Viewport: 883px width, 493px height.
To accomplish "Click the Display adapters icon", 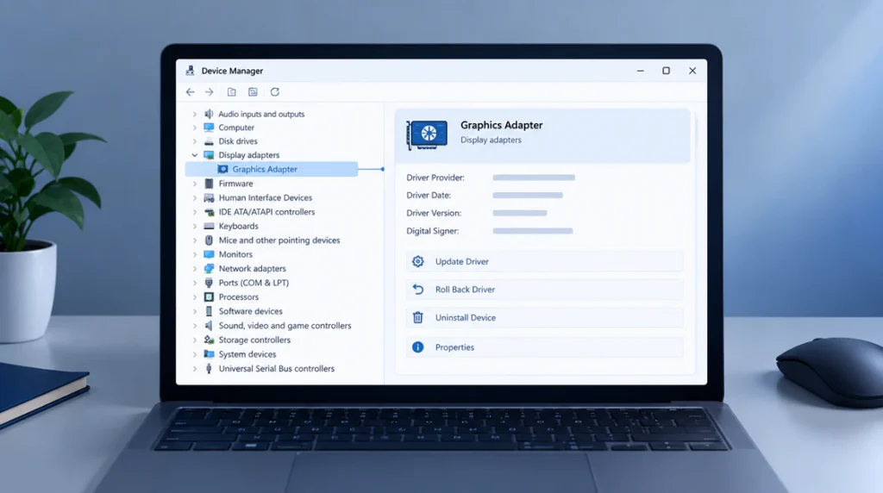I will click(209, 155).
